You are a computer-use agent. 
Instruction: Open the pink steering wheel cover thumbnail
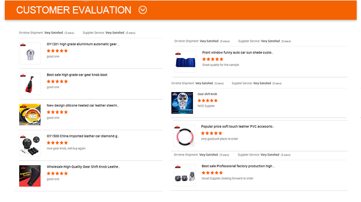[x=185, y=135]
